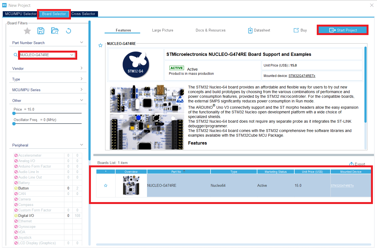
Task: Click the Button peripheral status icon
Action: pyautogui.click(x=16, y=188)
